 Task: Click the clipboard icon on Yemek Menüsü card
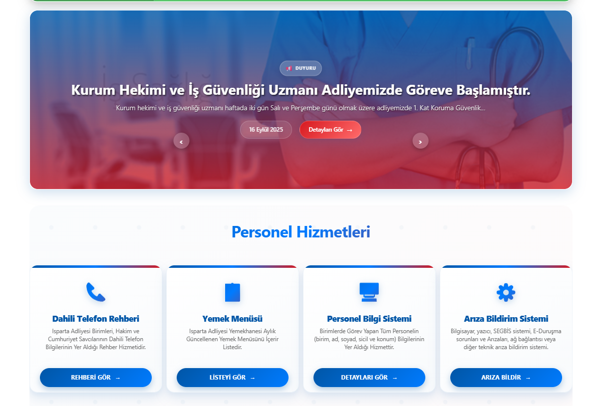[232, 291]
